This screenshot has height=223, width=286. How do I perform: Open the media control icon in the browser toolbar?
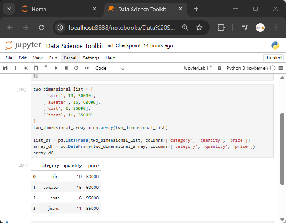tap(245, 28)
